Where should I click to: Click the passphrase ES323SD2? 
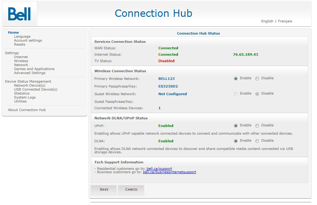click(x=168, y=86)
